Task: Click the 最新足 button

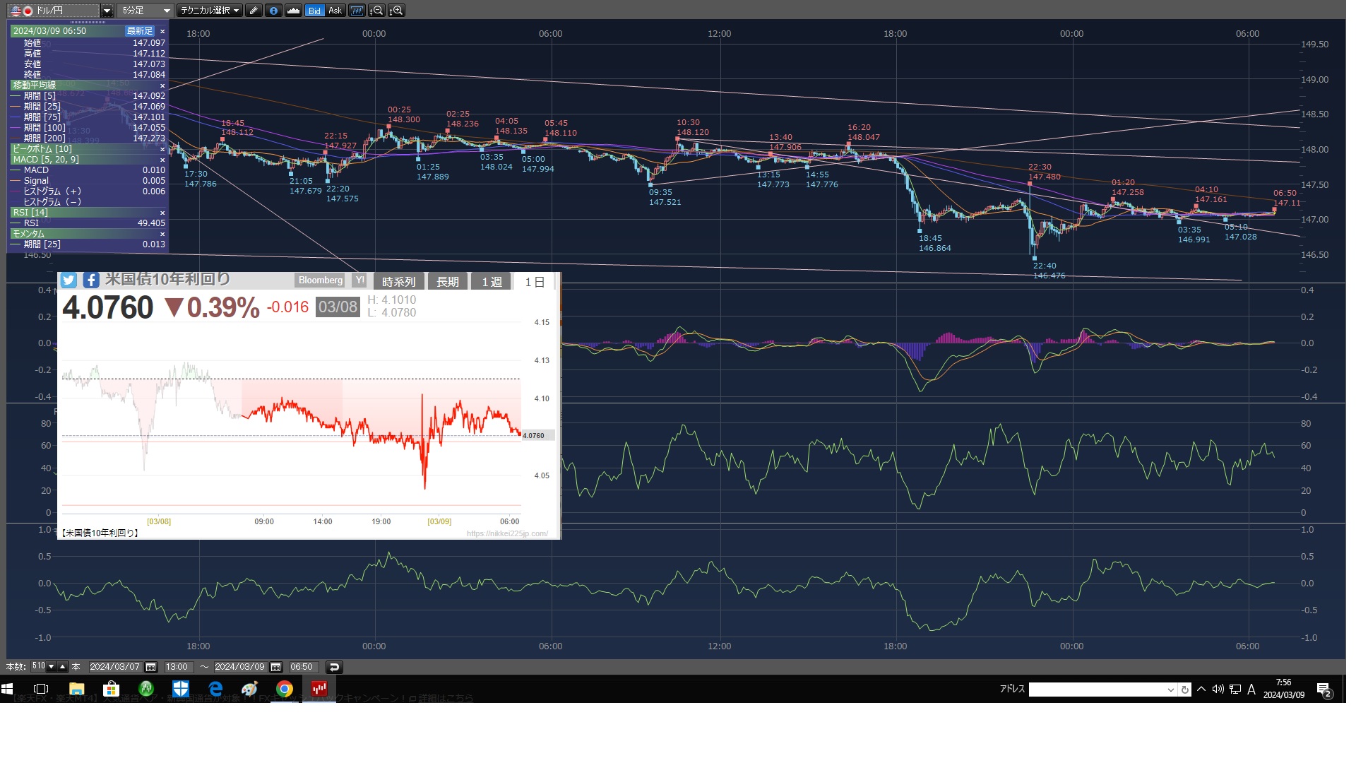Action: pos(139,31)
